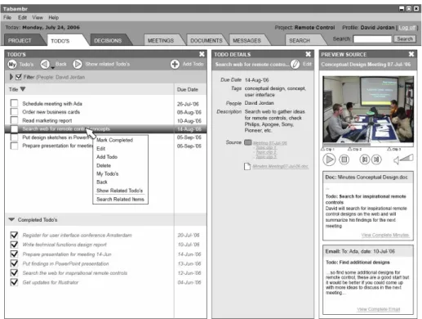Choose Show Related Todo's in context menu

(x=120, y=191)
